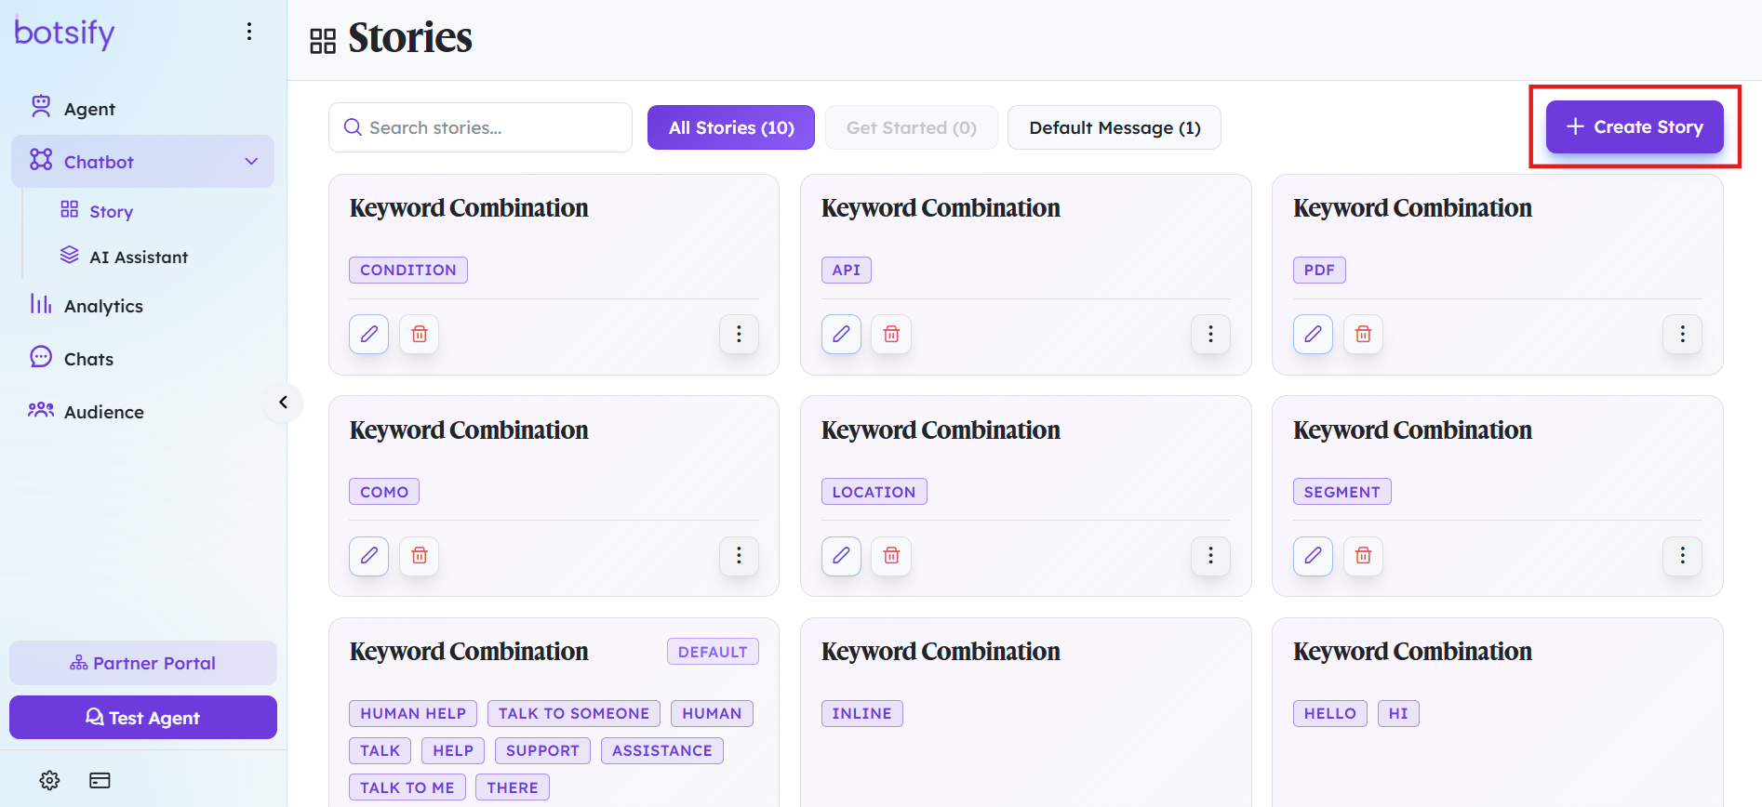Edit the LOCATION story with pencil icon
Screen dimensions: 1762x807
tap(841, 555)
